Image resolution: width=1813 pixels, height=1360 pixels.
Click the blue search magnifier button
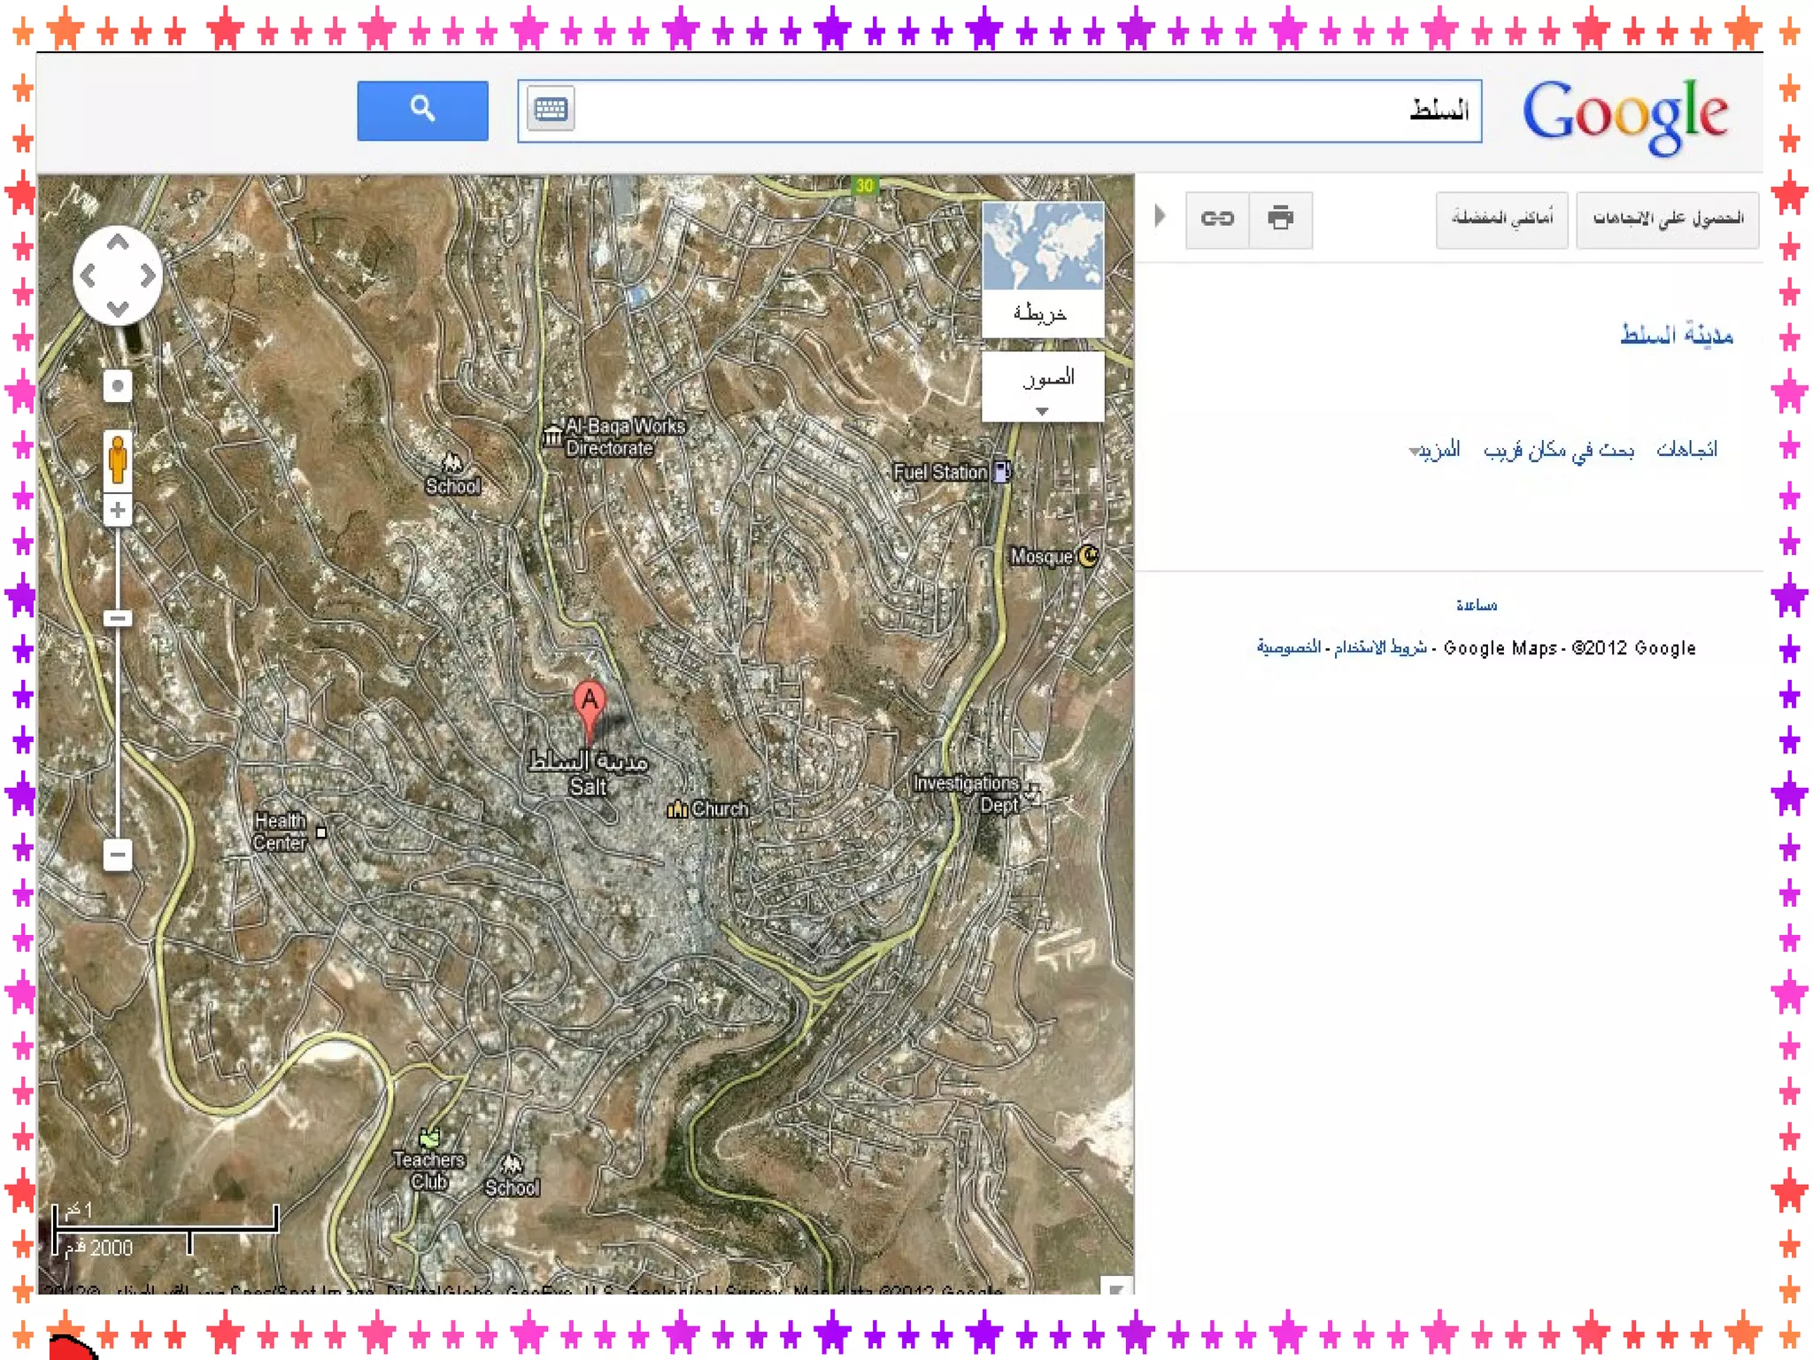click(422, 111)
